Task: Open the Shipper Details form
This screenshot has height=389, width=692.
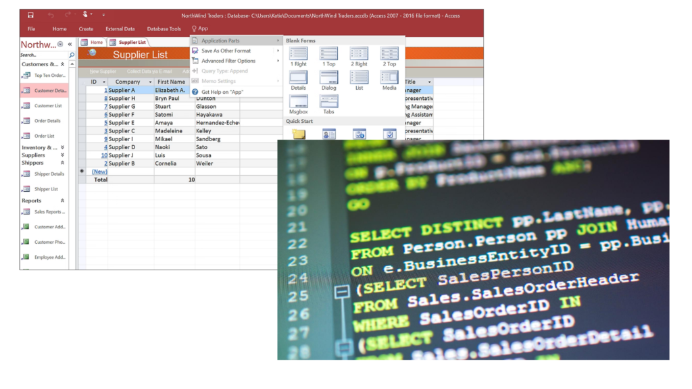Action: coord(44,174)
